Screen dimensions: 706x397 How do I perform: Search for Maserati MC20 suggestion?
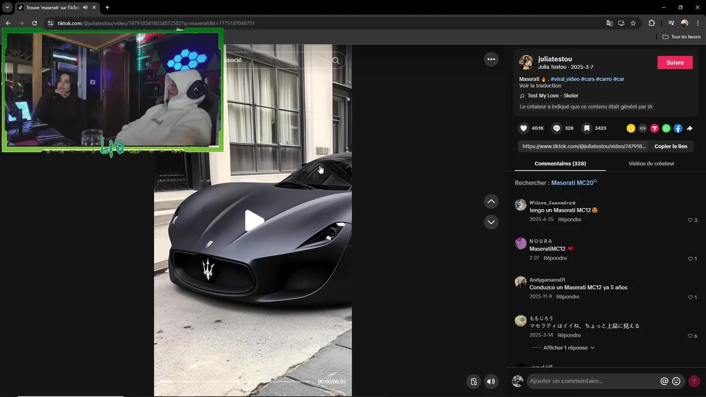[x=572, y=183]
